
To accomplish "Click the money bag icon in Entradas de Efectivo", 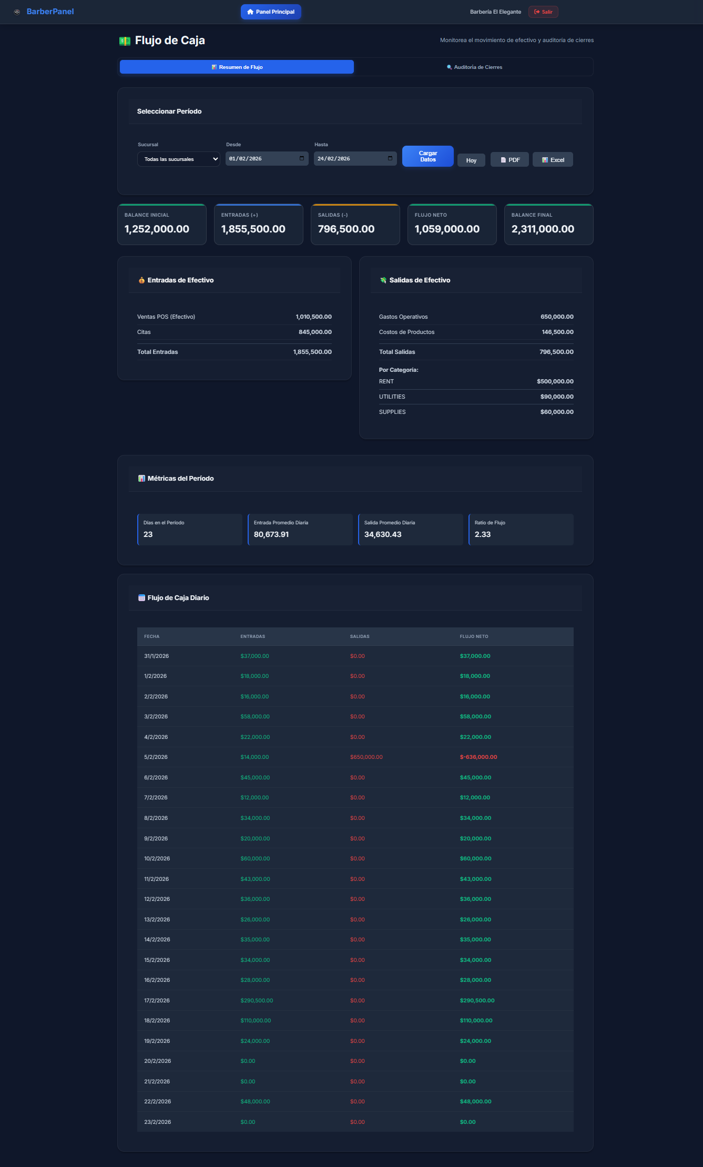I will tap(141, 280).
